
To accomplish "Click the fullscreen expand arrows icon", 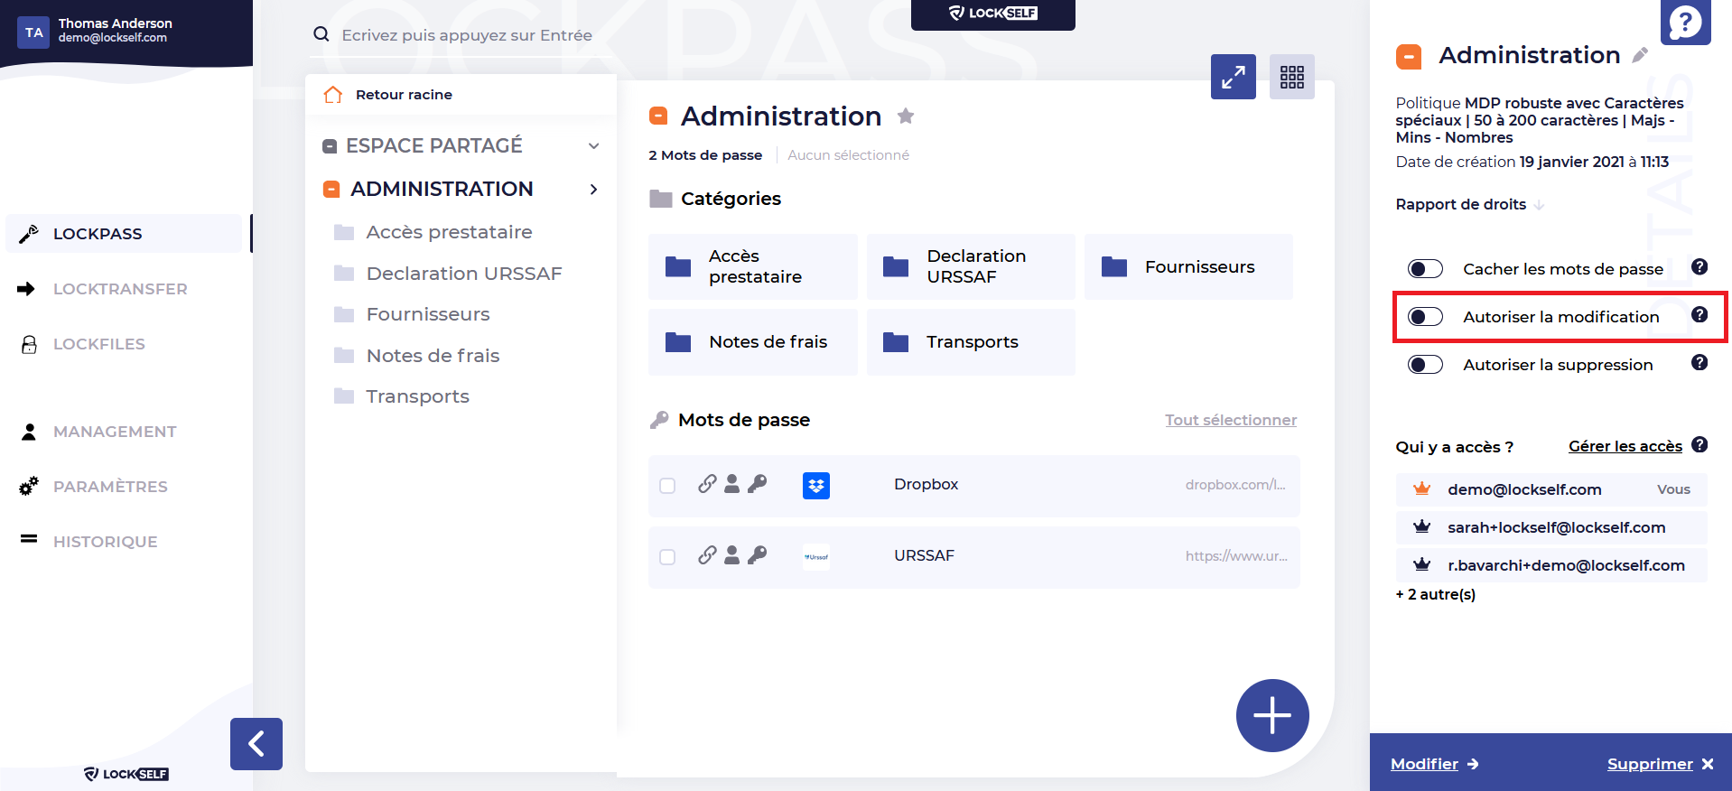I will point(1233,77).
